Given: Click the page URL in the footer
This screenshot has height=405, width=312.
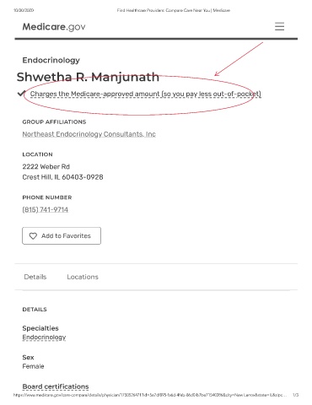Looking at the screenshot, I should 150,395.
